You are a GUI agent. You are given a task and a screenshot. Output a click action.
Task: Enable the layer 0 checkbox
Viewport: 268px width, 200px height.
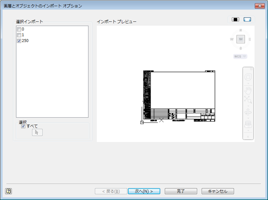tap(19, 29)
